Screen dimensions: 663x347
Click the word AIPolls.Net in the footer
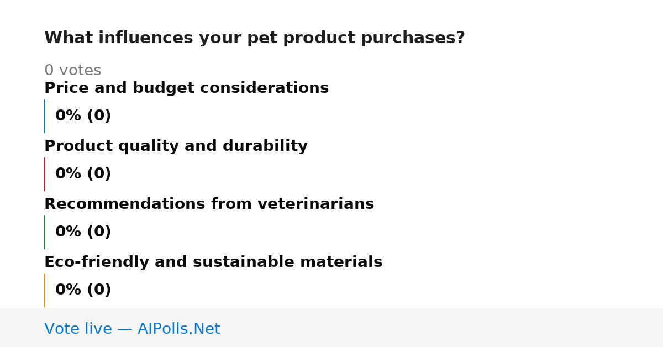[x=178, y=329]
